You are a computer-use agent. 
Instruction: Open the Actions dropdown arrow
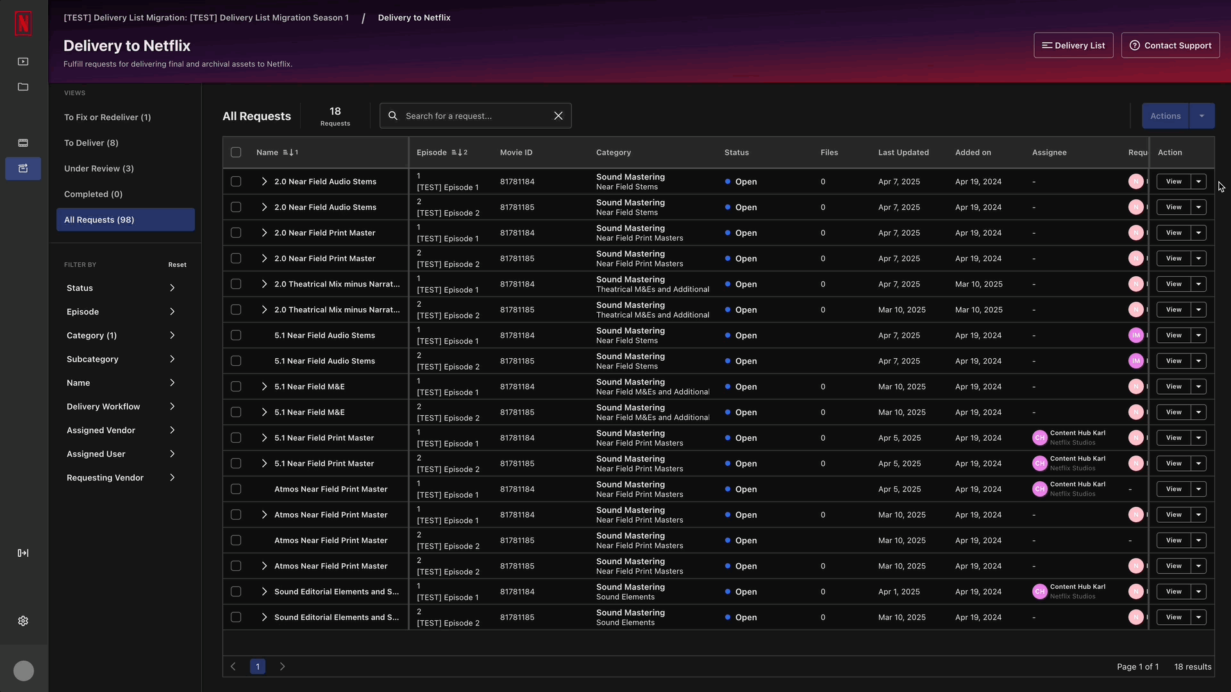click(1202, 116)
